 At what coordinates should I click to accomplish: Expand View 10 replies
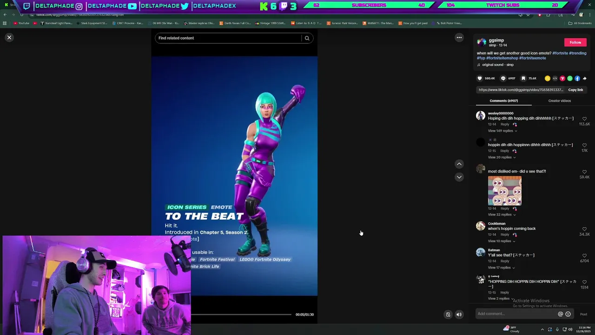[x=502, y=241]
